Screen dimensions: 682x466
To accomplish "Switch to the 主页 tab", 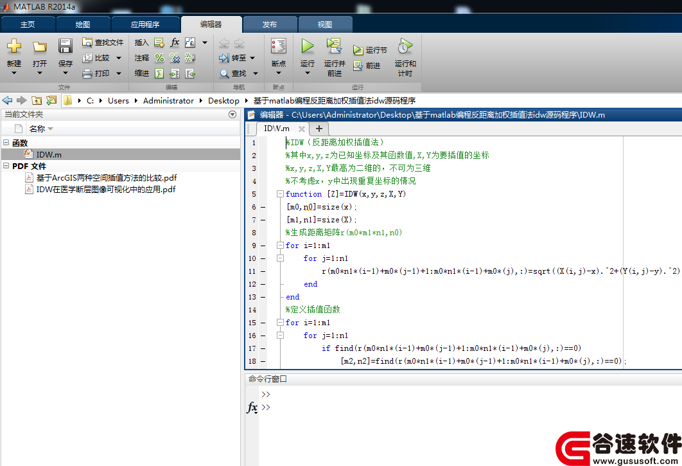I will (28, 24).
